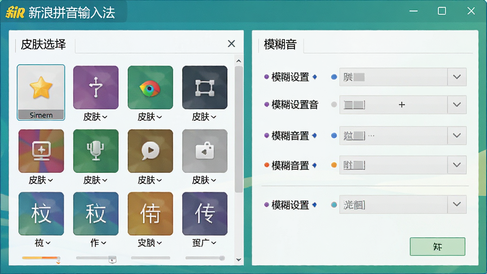Click the skin list scroll-up arrow
This screenshot has height=274, width=487.
[239, 61]
